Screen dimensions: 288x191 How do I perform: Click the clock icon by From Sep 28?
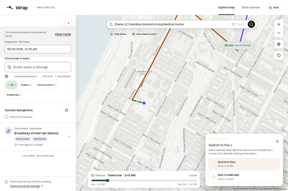[15, 145]
